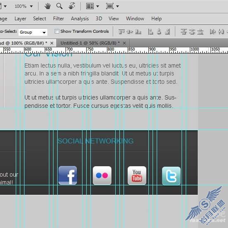Open the Window menu
The height and width of the screenshot is (228, 228).
(x=135, y=19)
